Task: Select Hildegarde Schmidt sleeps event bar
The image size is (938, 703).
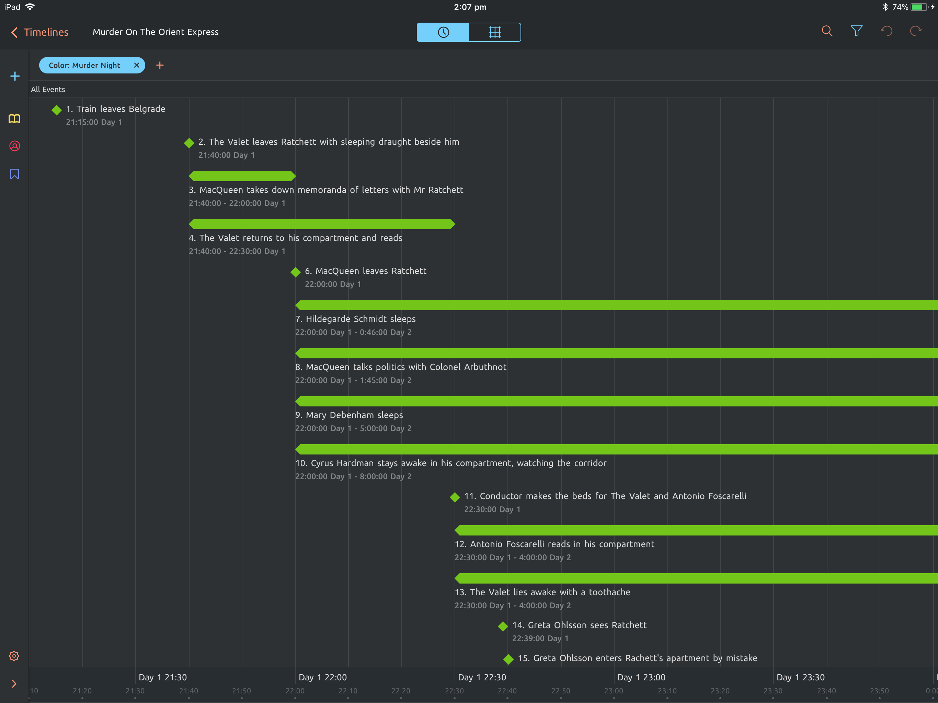Action: click(x=617, y=305)
